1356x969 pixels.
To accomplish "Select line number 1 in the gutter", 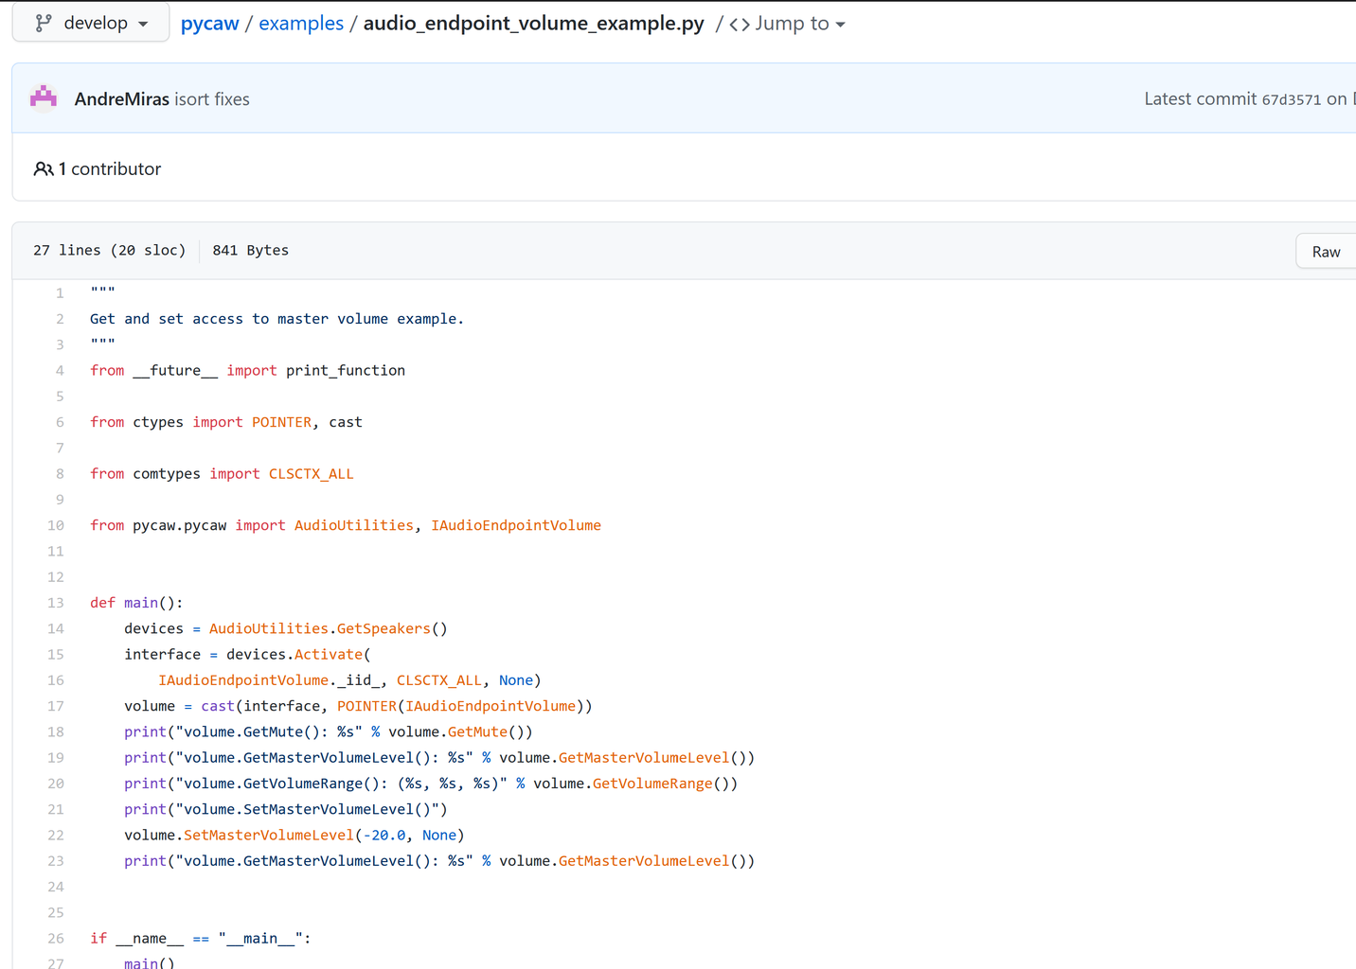I will tap(60, 293).
